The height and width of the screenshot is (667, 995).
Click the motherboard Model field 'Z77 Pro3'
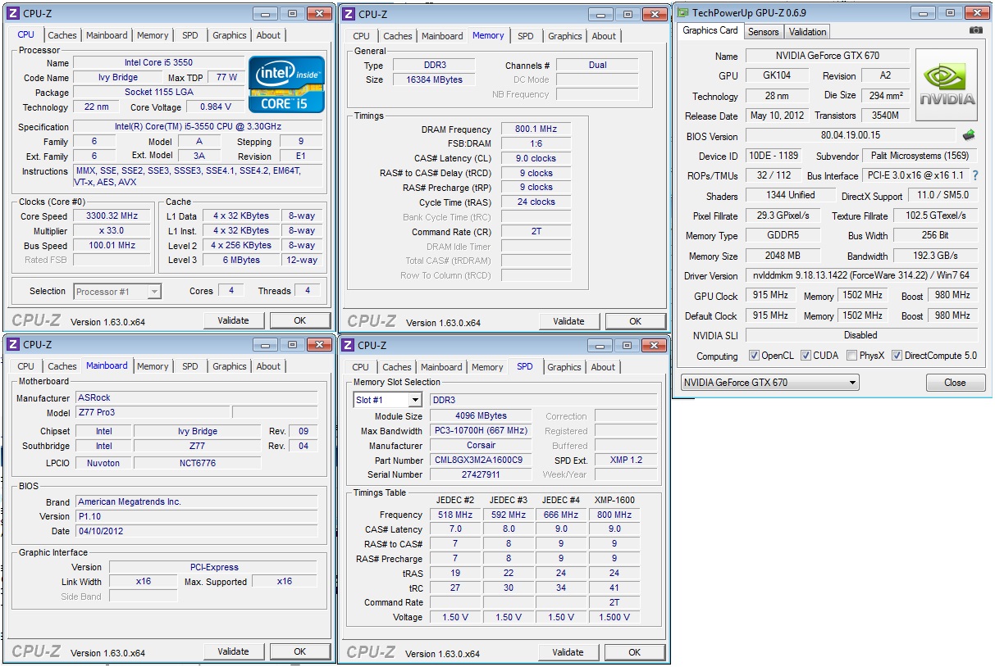(152, 412)
